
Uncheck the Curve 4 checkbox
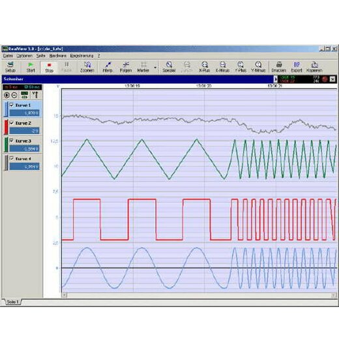point(12,158)
